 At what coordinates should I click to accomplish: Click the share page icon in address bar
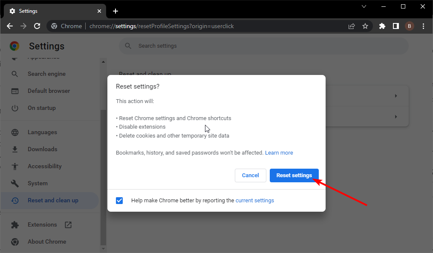click(x=352, y=26)
